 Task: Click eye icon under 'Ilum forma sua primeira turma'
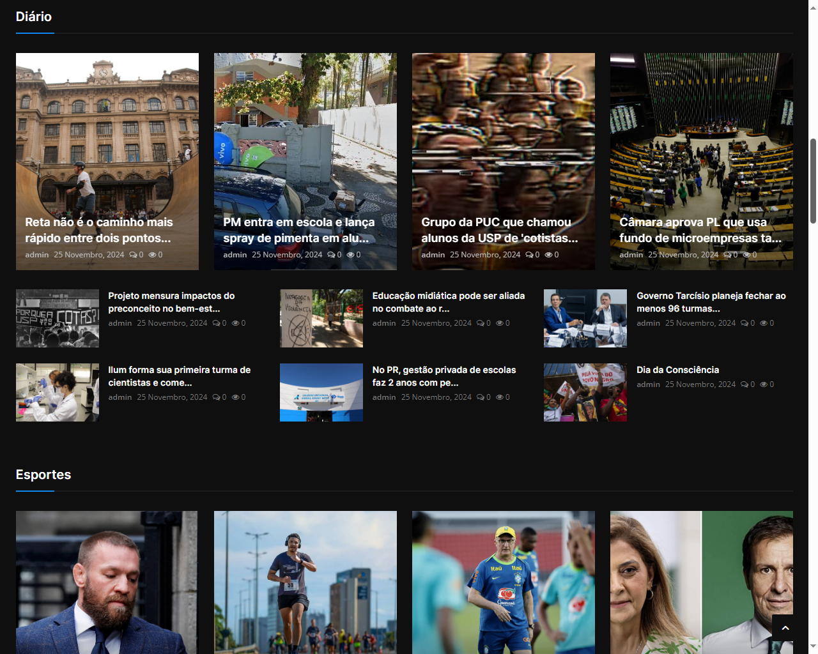pyautogui.click(x=236, y=397)
